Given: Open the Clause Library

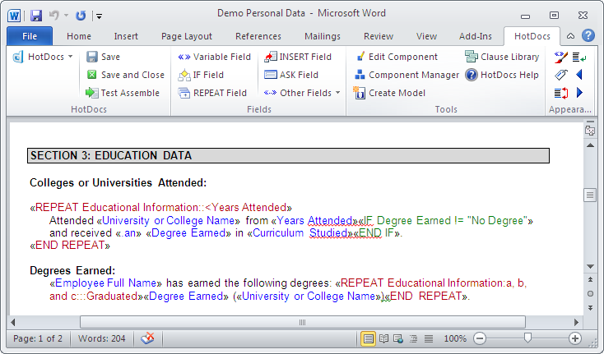Looking at the screenshot, I should pos(502,57).
